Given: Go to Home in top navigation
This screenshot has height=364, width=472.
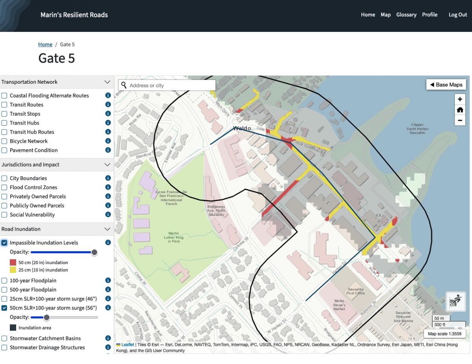Looking at the screenshot, I should coord(368,15).
